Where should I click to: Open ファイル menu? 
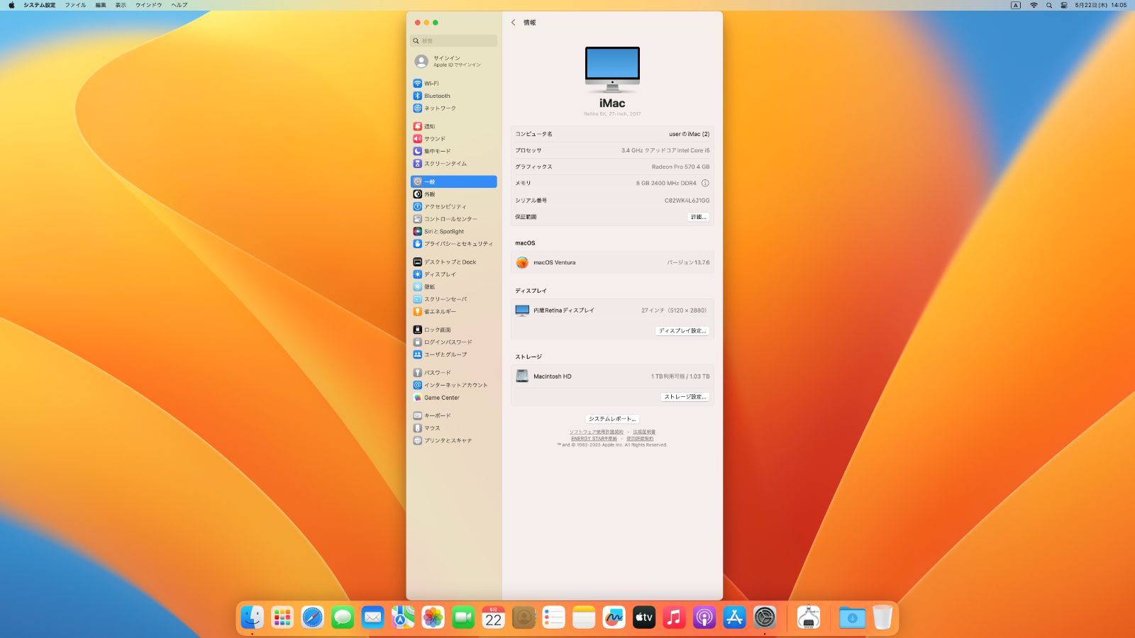(x=75, y=5)
